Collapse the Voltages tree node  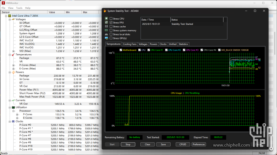[10, 19]
